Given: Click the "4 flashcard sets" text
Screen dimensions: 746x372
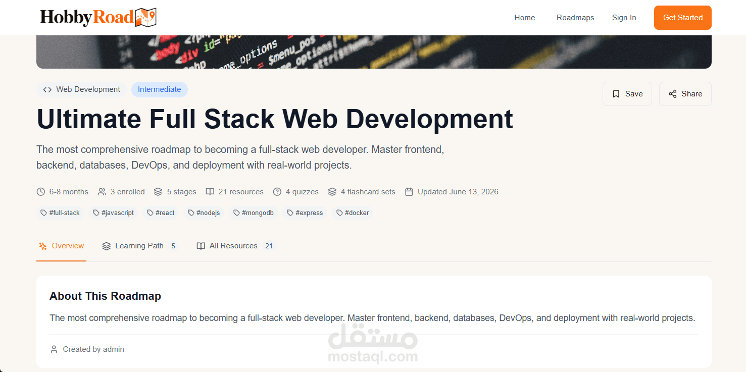Looking at the screenshot, I should (x=368, y=192).
